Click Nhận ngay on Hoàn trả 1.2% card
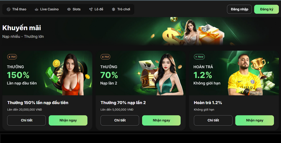The height and width of the screenshot is (143, 281). 255,120
